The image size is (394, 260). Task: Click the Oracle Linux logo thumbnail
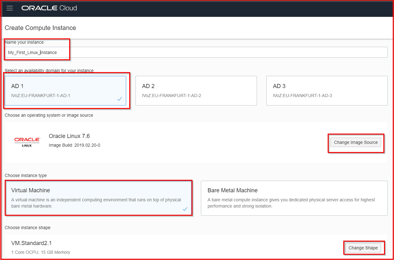tap(27, 142)
